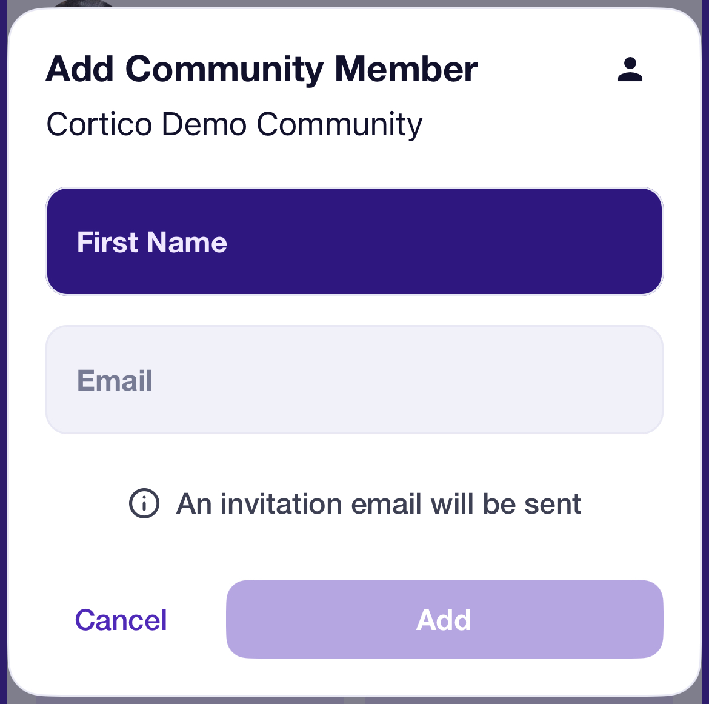709x704 pixels.
Task: Click the word "Member" in the title
Action: tap(406, 69)
